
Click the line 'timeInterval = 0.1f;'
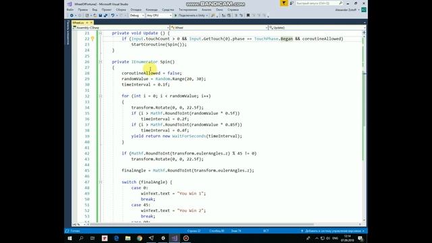coord(146,84)
